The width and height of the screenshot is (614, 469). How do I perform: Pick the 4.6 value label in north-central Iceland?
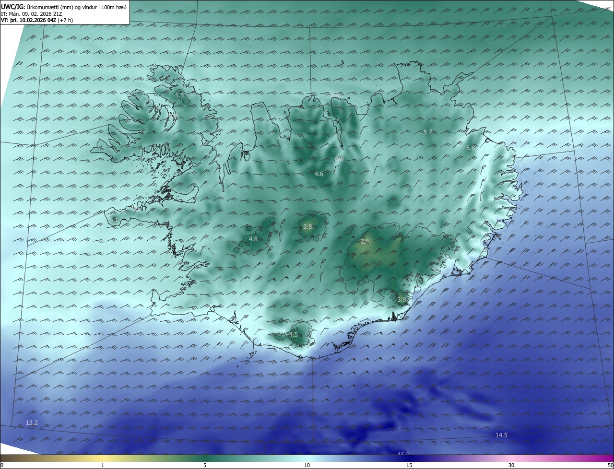coord(319,174)
